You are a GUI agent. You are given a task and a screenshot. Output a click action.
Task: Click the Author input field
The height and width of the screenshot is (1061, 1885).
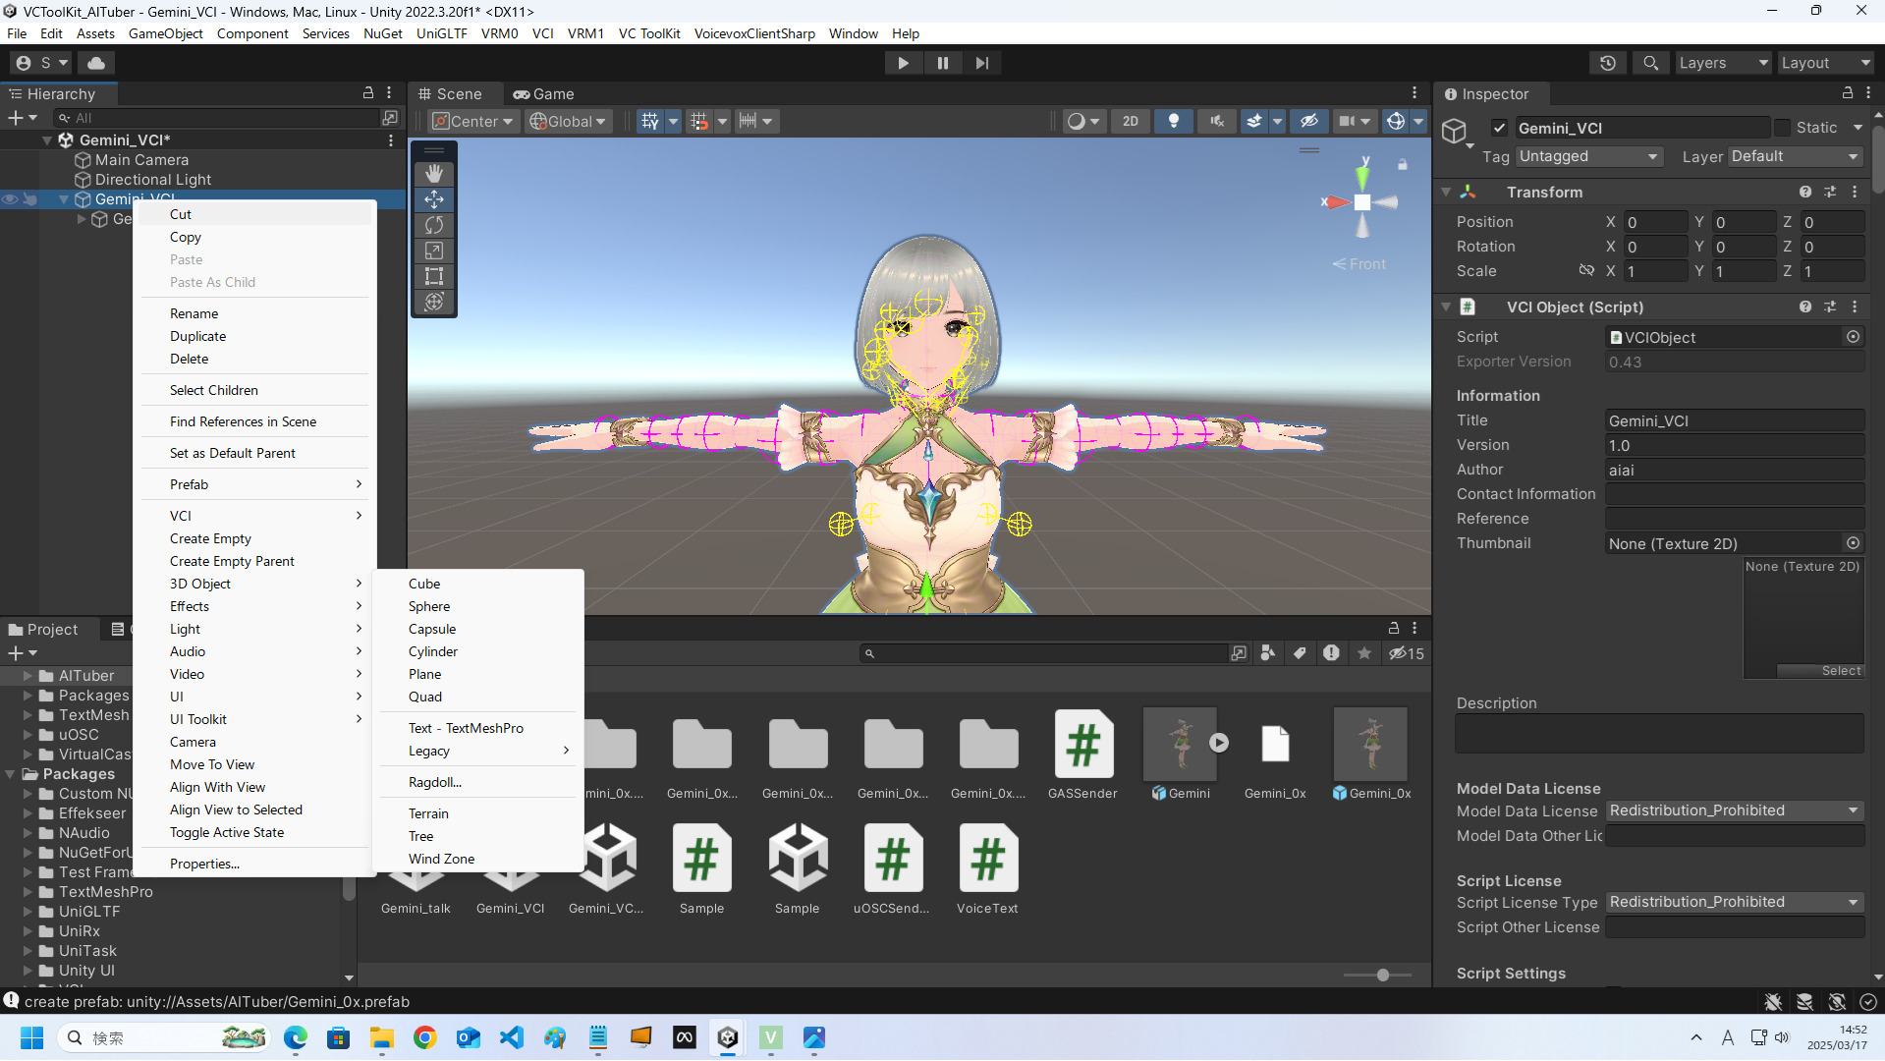point(1735,470)
